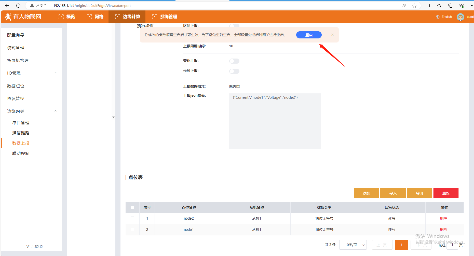Check the box for node2 row

click(x=132, y=218)
